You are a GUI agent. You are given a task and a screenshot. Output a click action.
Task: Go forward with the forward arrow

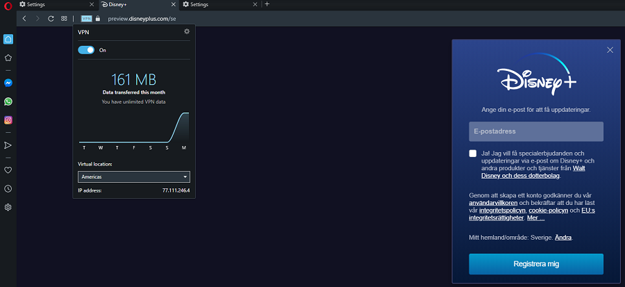37,18
